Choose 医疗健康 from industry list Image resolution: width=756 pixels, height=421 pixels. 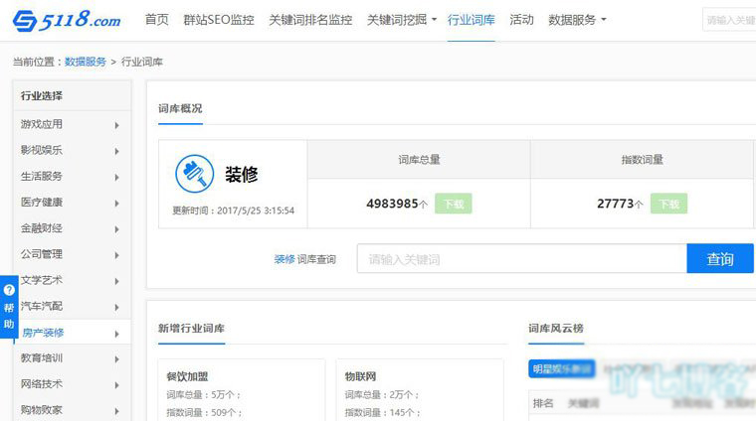coord(42,203)
